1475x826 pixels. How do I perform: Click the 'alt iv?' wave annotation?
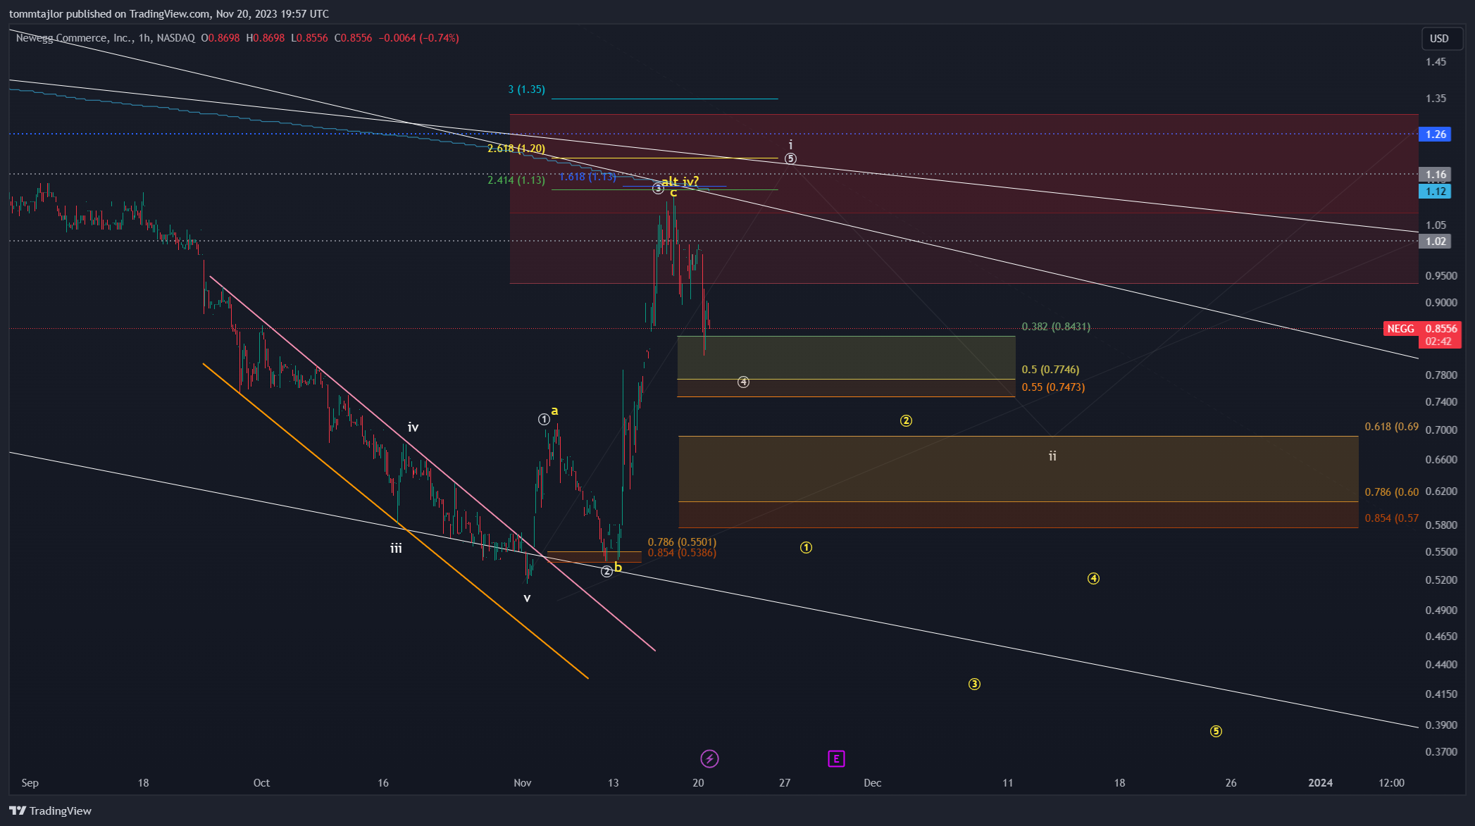[680, 181]
